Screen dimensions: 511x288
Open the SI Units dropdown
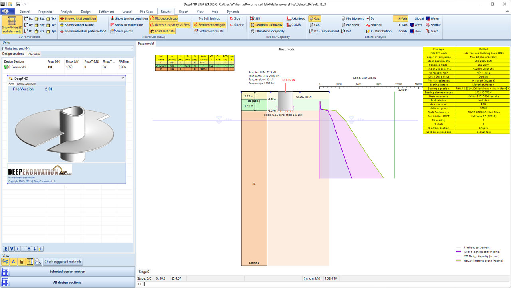[67, 49]
